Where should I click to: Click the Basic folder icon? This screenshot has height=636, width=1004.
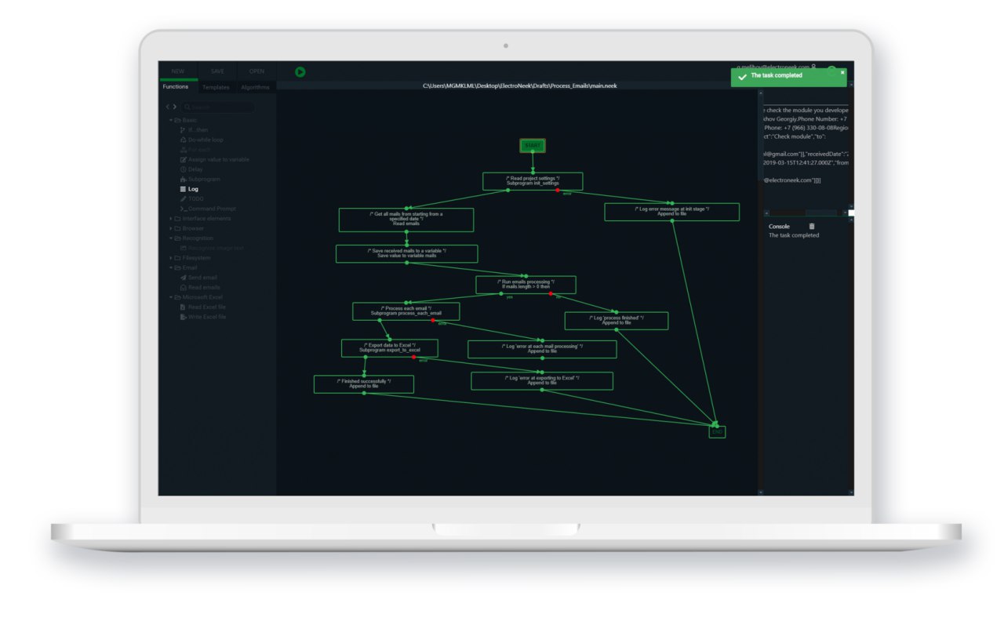pos(177,120)
